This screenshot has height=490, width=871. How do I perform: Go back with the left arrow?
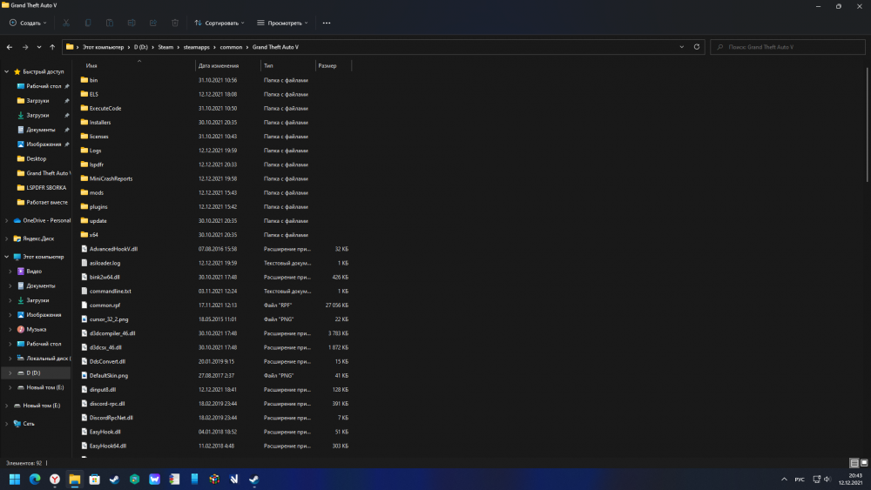[x=10, y=47]
